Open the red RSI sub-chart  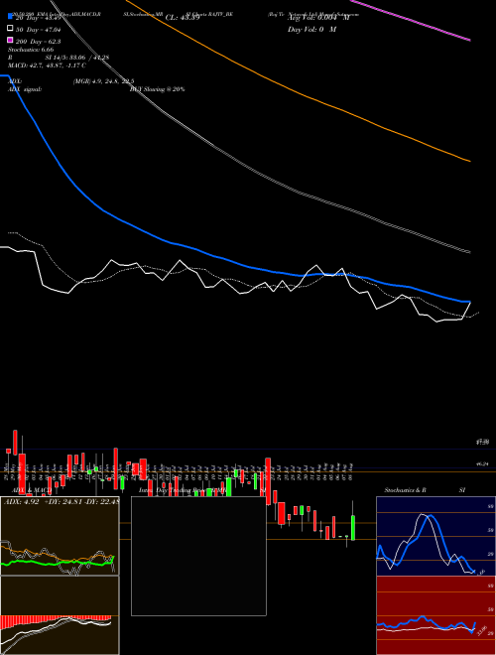click(x=435, y=615)
